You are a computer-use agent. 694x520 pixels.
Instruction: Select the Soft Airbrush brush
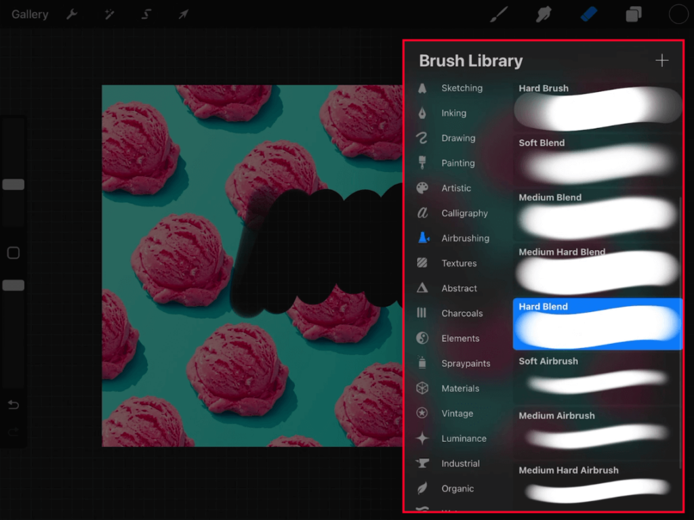pyautogui.click(x=596, y=379)
